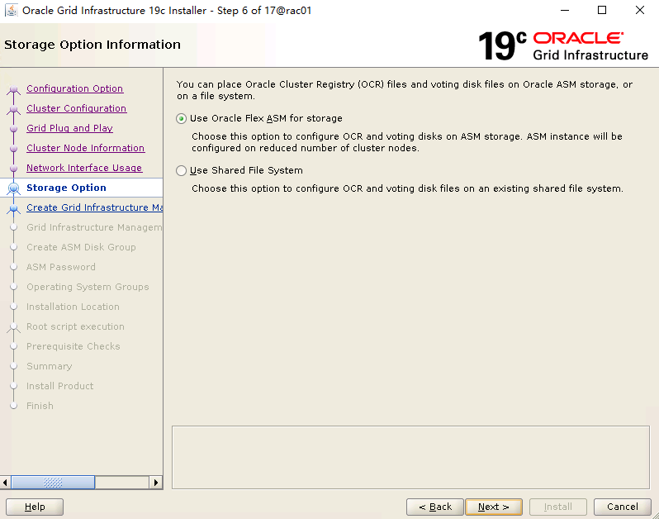The height and width of the screenshot is (519, 659).
Task: Click the left scroll arrow in step list
Action: pos(6,483)
